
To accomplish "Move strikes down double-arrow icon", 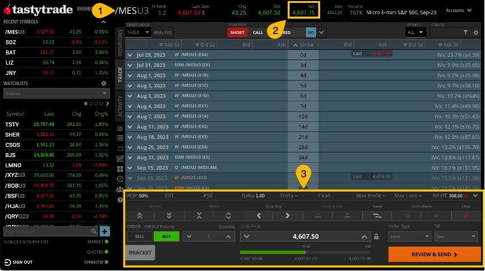I will [x=169, y=215].
